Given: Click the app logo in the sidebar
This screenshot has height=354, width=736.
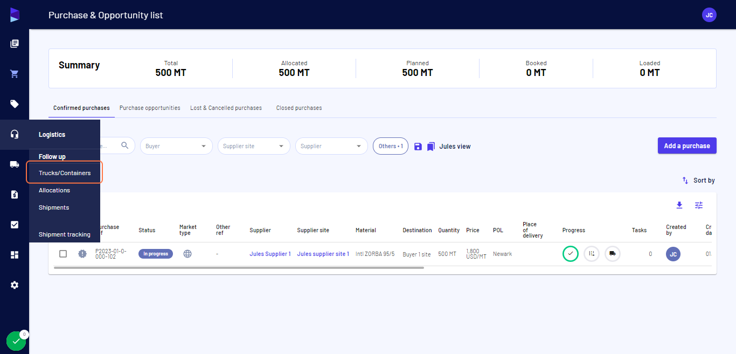Looking at the screenshot, I should tap(15, 15).
